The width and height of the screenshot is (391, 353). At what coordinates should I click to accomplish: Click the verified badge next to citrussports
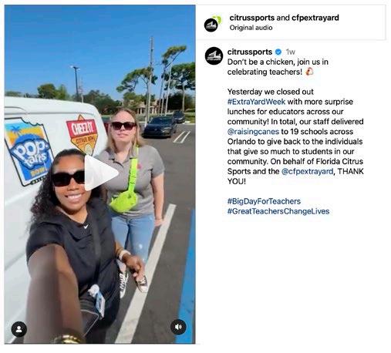point(278,52)
